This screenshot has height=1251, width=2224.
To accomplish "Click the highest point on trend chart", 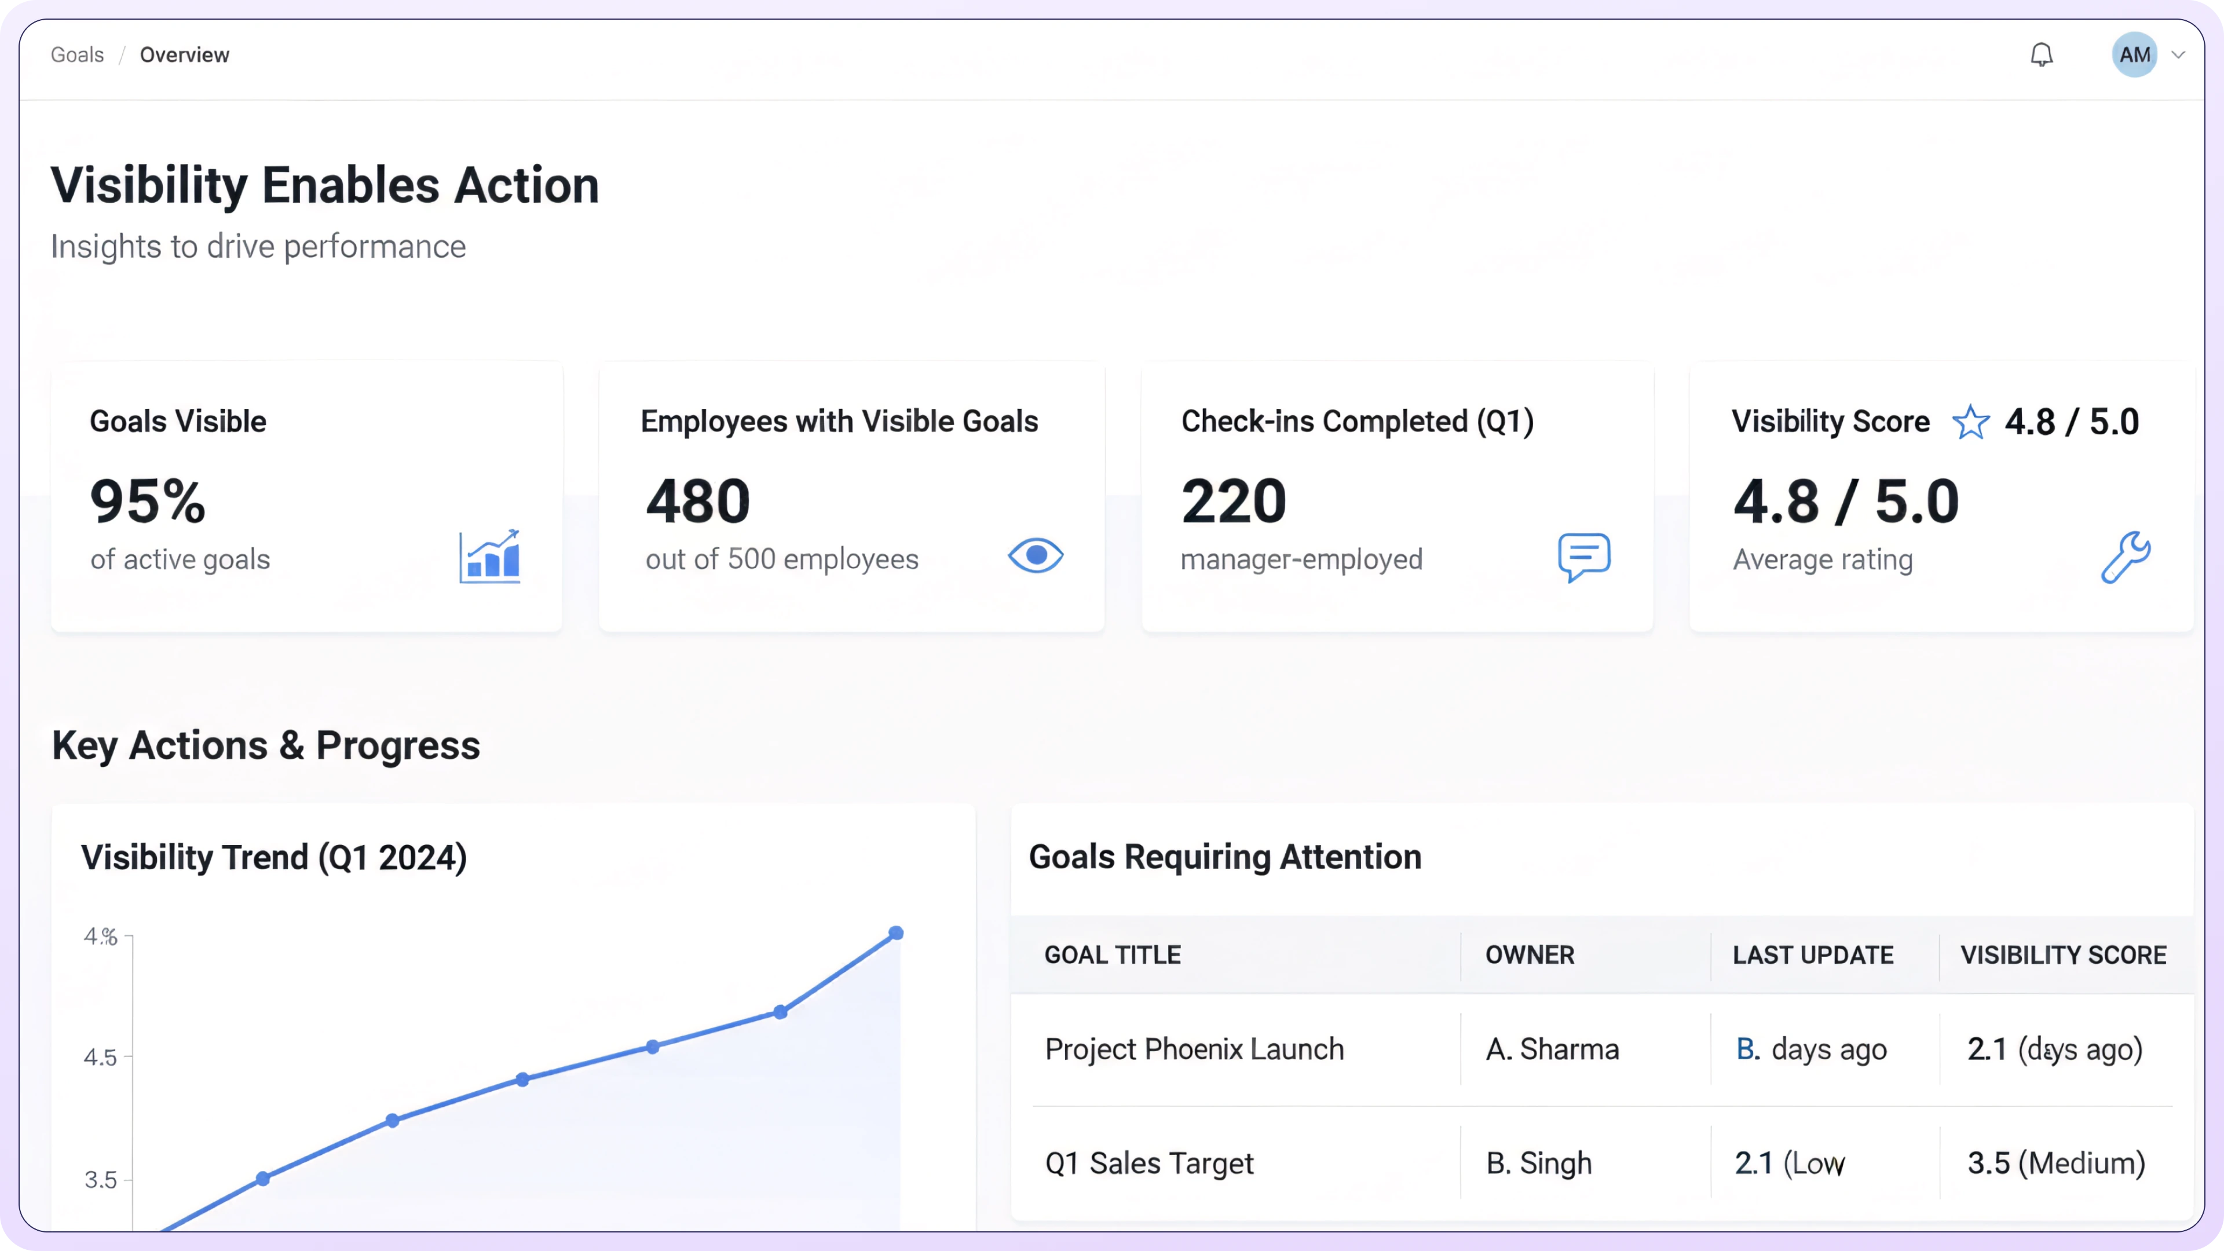I will 896,933.
